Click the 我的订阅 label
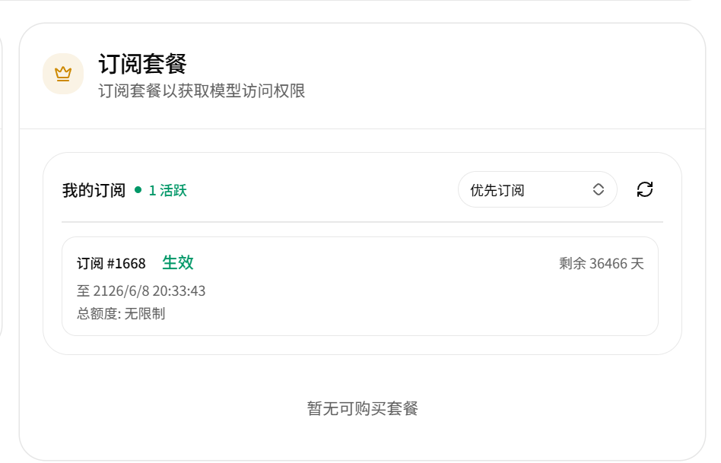This screenshot has width=721, height=463. tap(94, 190)
